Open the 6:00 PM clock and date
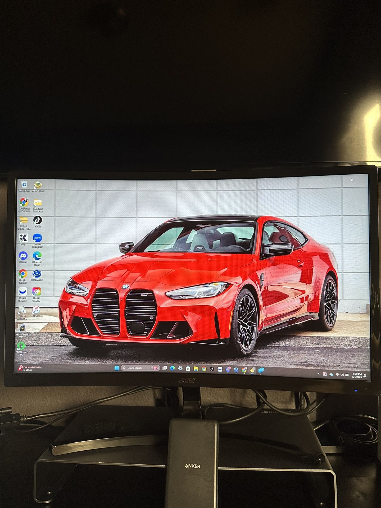381x508 pixels. click(x=357, y=375)
